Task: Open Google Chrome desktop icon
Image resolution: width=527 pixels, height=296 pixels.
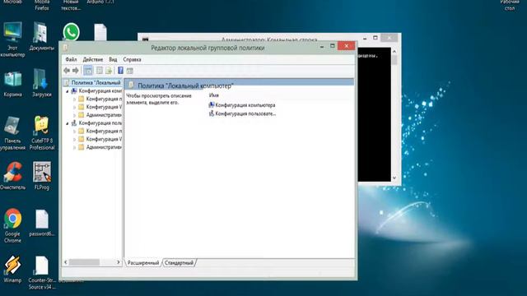Action: pos(13,226)
